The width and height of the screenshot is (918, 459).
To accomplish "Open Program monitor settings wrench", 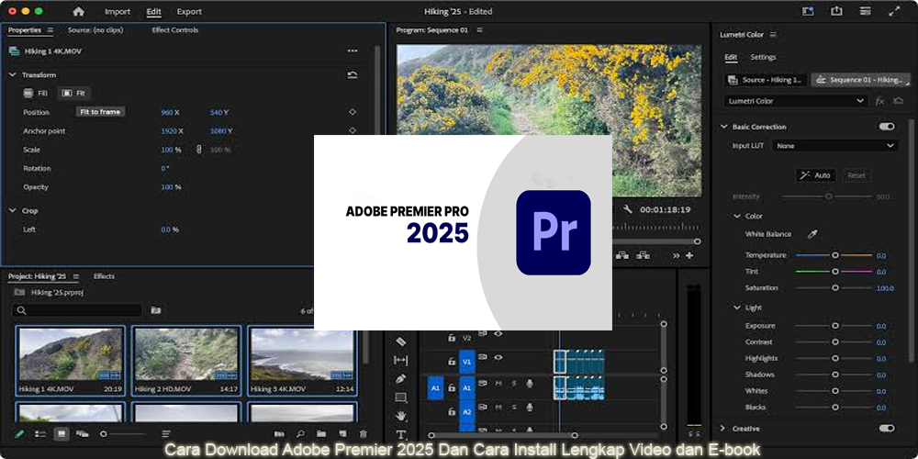I will click(628, 209).
